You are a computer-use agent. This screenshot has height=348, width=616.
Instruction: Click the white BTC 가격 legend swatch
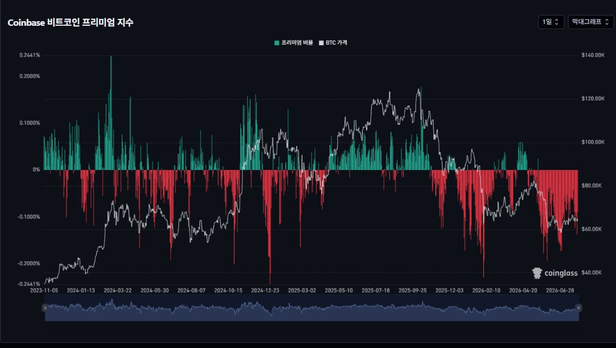pyautogui.click(x=321, y=43)
